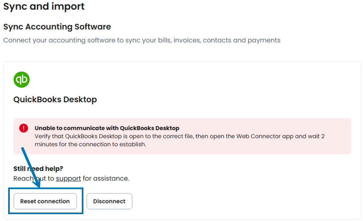
Task: Click the red error exclamation icon
Action: click(x=24, y=128)
